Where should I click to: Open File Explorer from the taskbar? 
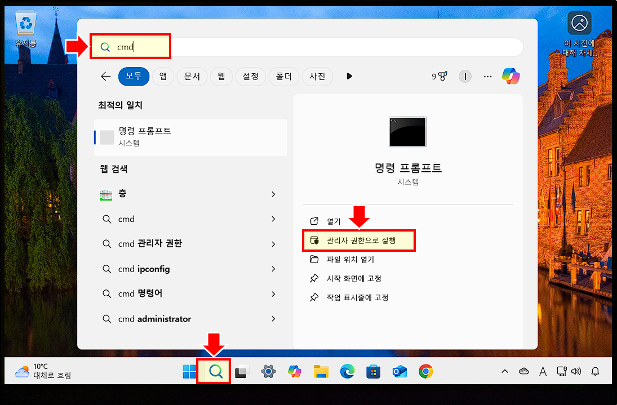click(321, 371)
